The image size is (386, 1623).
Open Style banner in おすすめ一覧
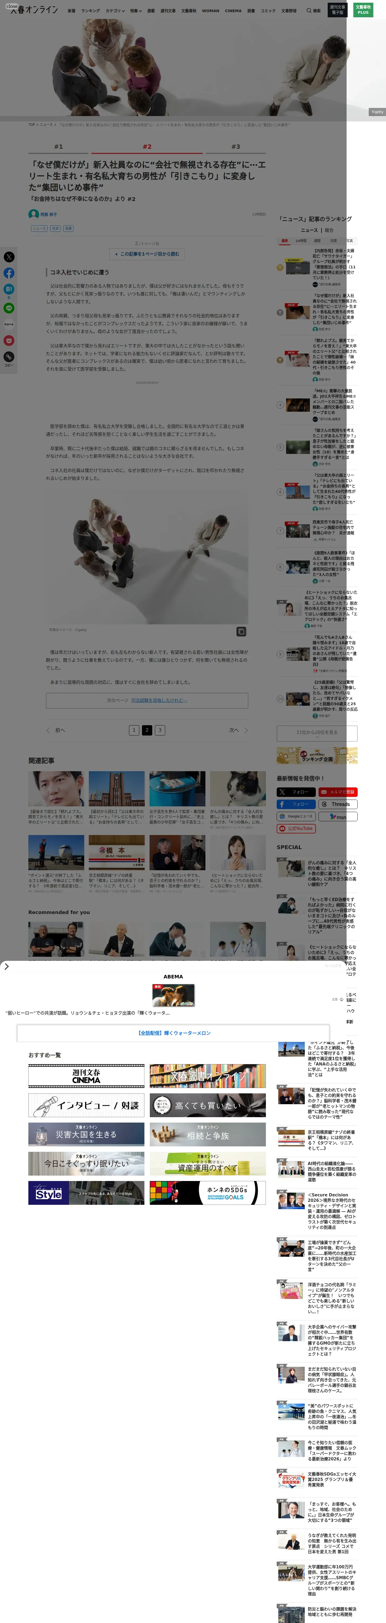86,1193
